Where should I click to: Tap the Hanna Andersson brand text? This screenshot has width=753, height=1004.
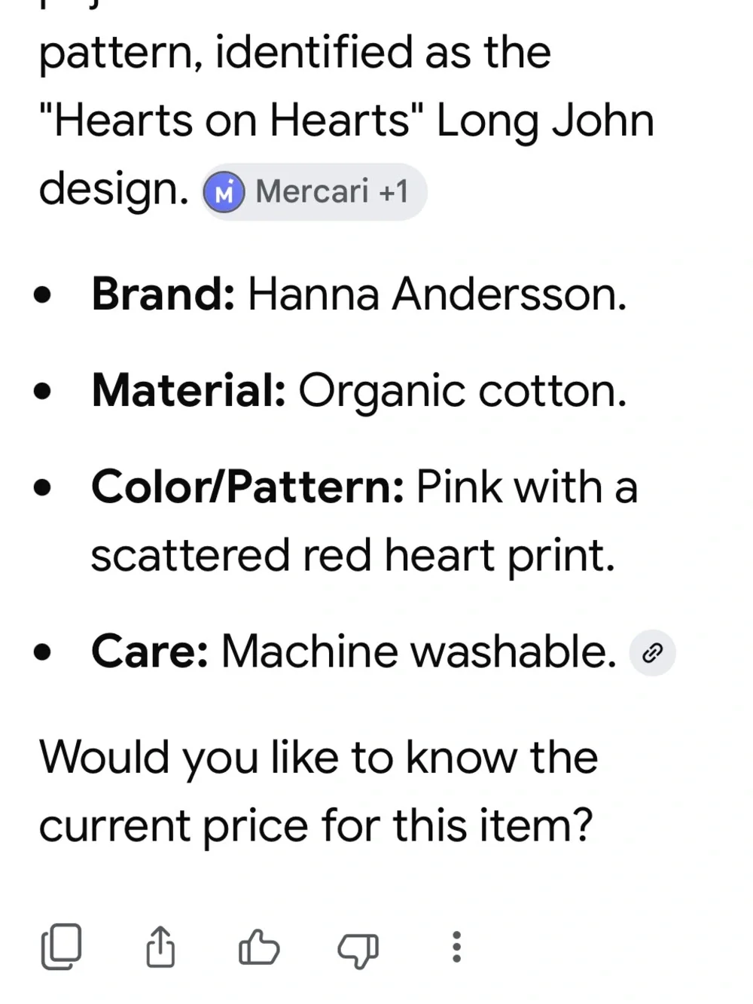click(x=437, y=294)
